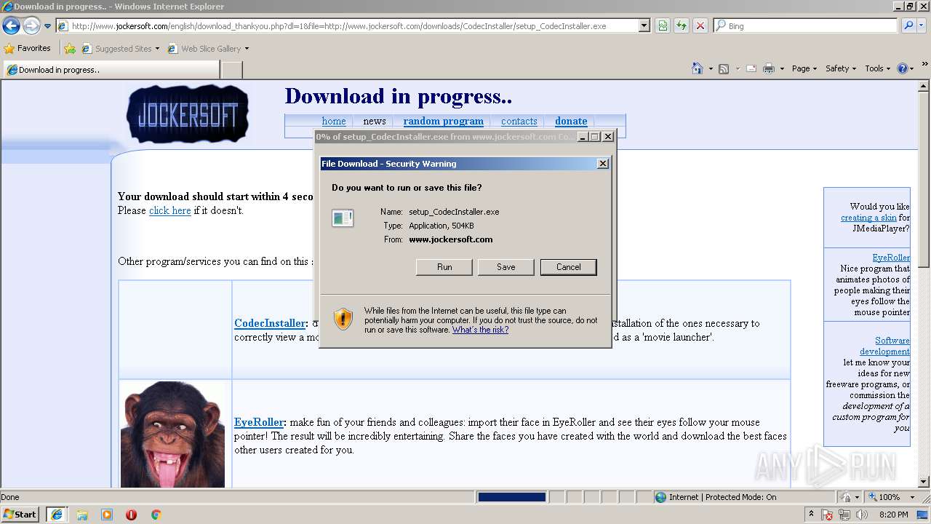Open the EyeRoller program link in list
Screen dimensions: 931x524
click(x=259, y=422)
